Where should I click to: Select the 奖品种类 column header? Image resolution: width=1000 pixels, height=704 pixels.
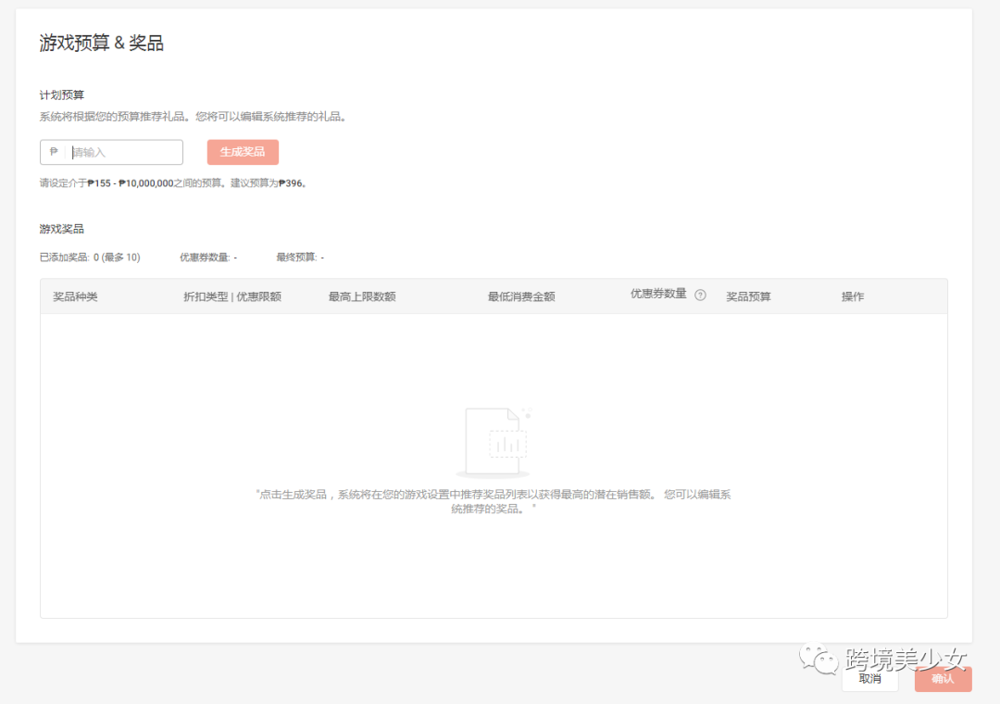click(75, 295)
